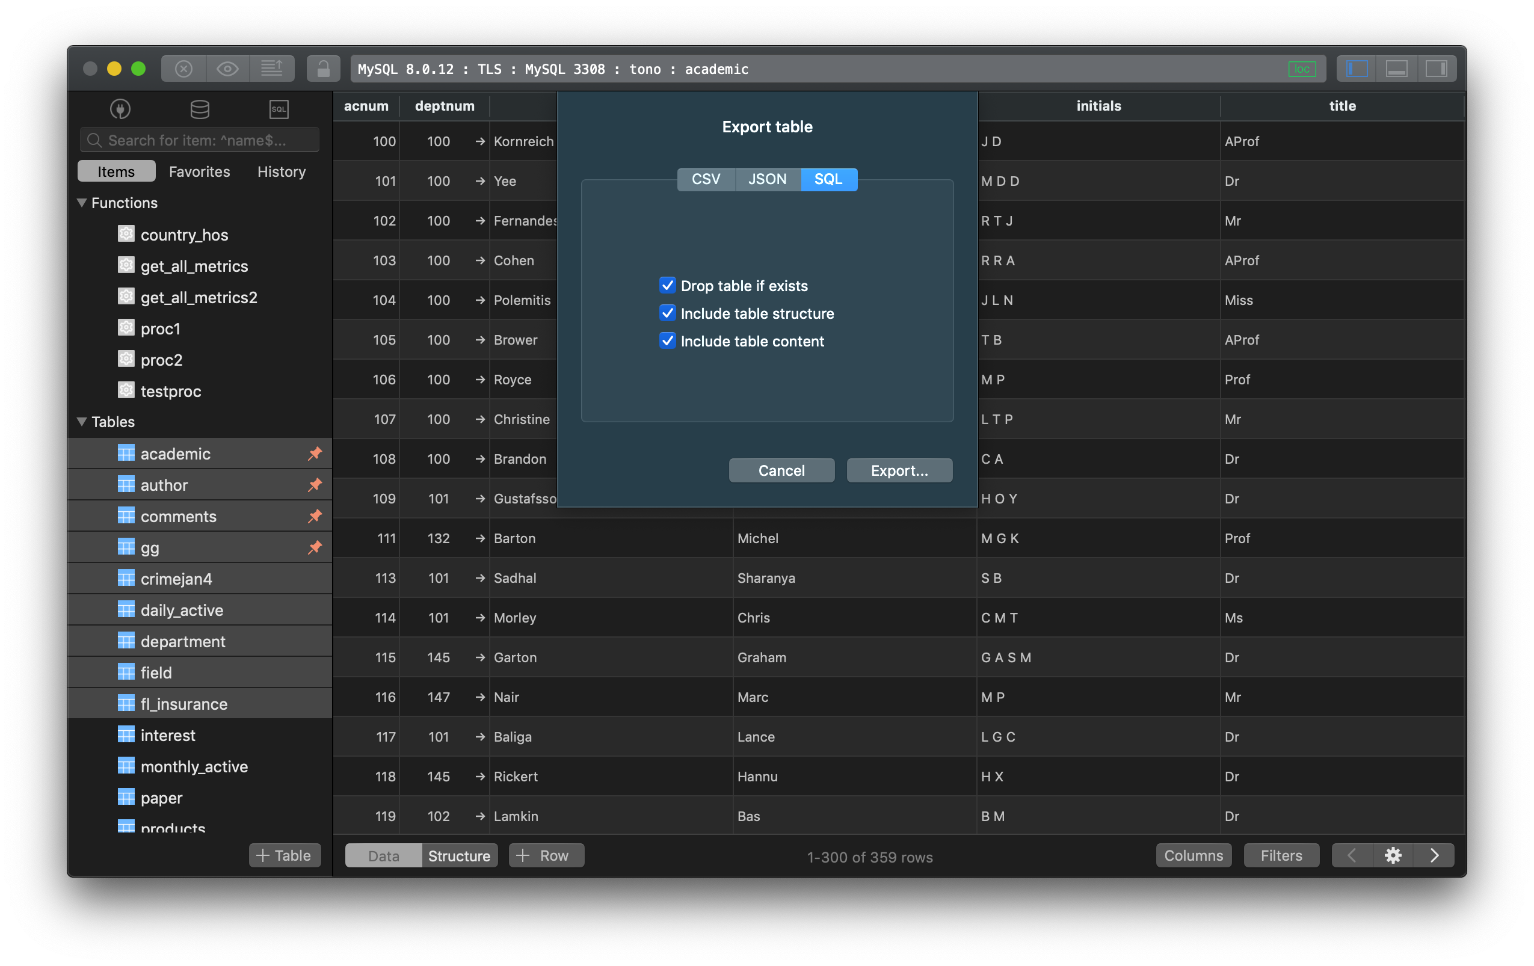Switch to Structure tab at bottom

[x=457, y=855]
